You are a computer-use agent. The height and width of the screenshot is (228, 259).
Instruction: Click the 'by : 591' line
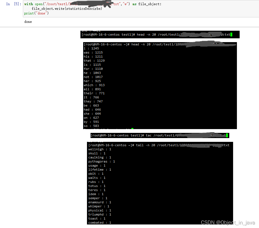(91, 122)
